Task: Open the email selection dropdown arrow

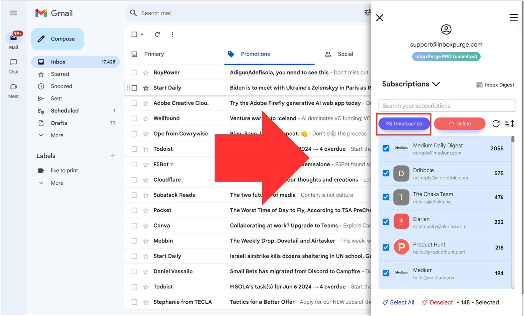Action: pyautogui.click(x=142, y=34)
